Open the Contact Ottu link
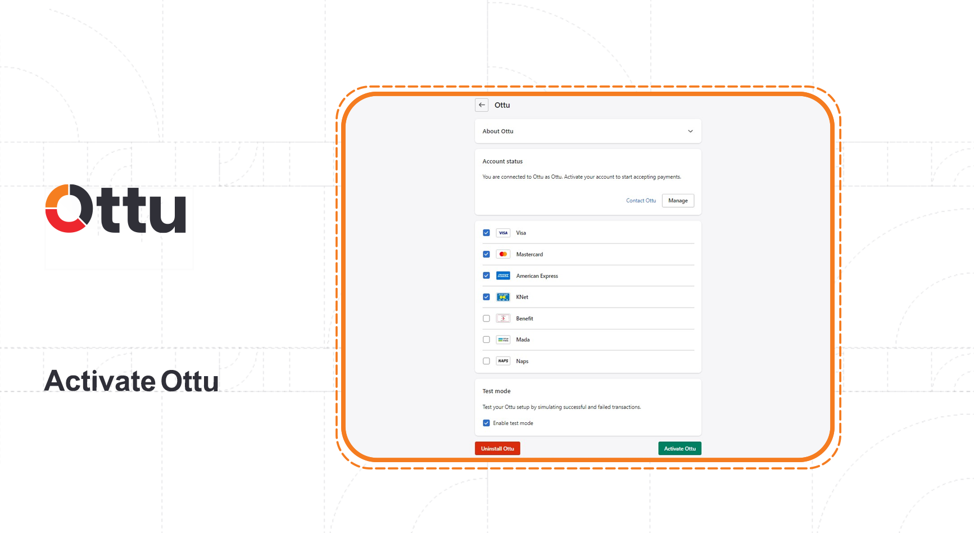Screen dimensions: 974x533 click(641, 201)
